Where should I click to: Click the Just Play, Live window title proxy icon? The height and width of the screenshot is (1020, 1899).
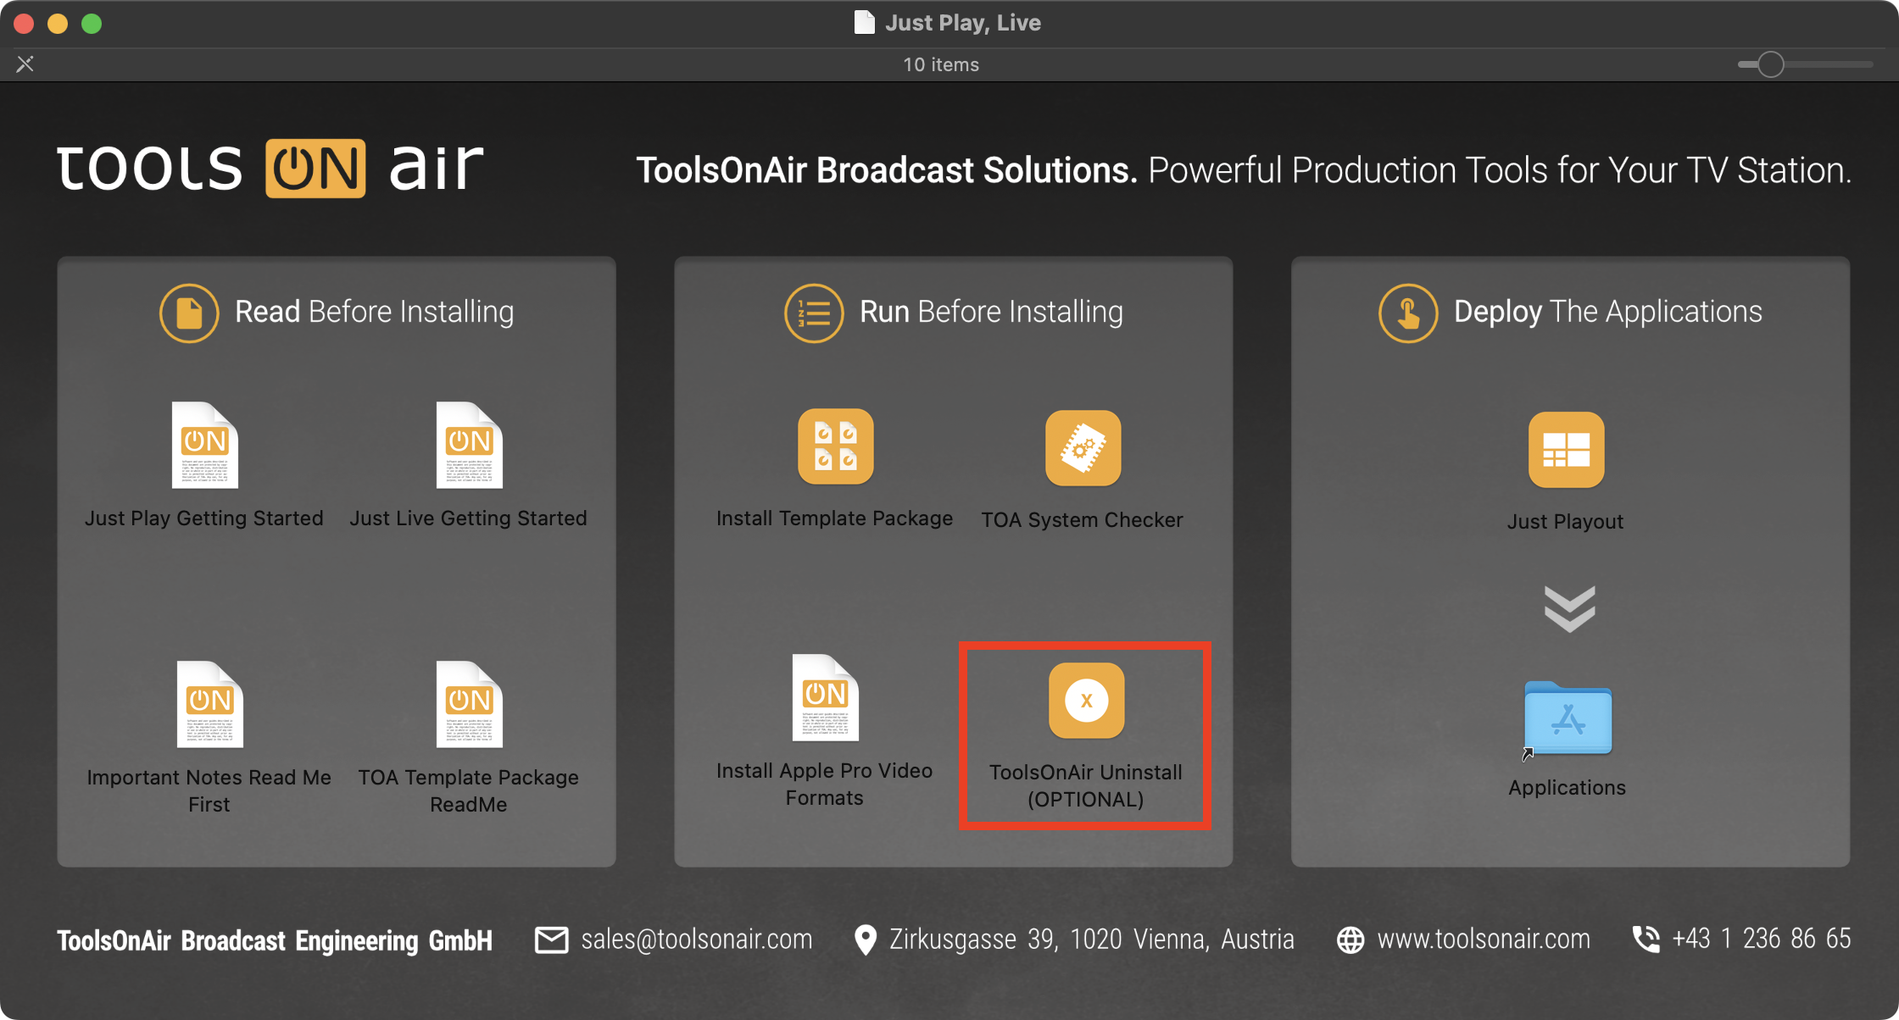(863, 22)
